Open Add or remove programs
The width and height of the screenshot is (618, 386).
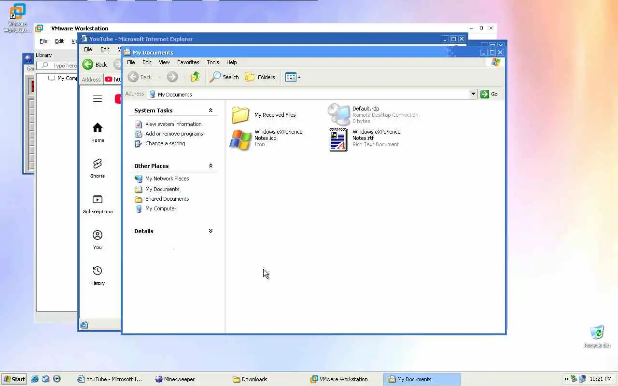(174, 134)
